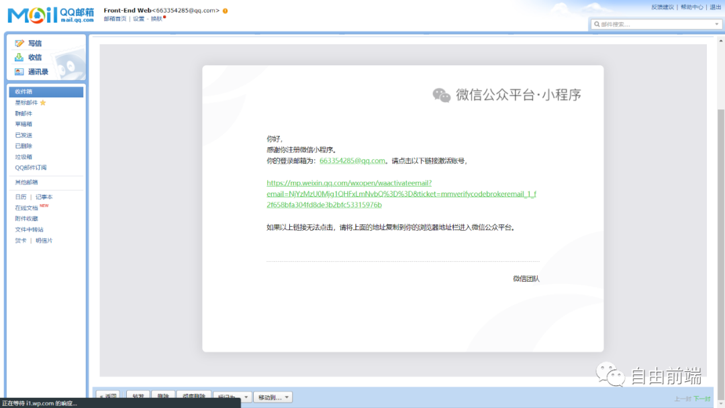Open the search box dropdown arrow
The height and width of the screenshot is (408, 725).
pyautogui.click(x=717, y=24)
